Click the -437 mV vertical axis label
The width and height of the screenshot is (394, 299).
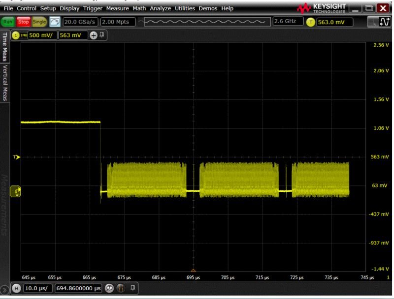point(379,214)
